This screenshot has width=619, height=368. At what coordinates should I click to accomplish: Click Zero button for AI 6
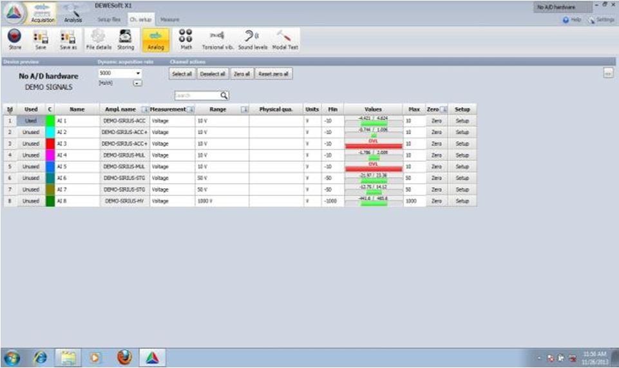pos(437,178)
